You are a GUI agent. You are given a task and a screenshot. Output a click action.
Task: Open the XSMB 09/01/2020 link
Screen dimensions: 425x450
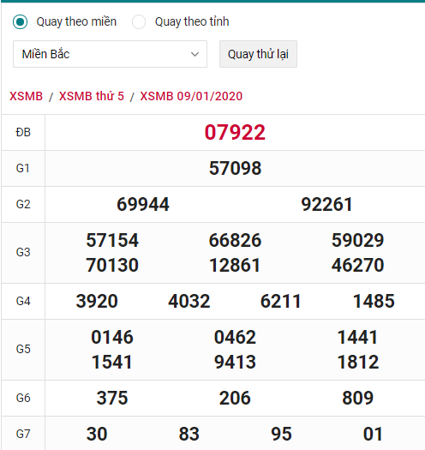tap(191, 96)
